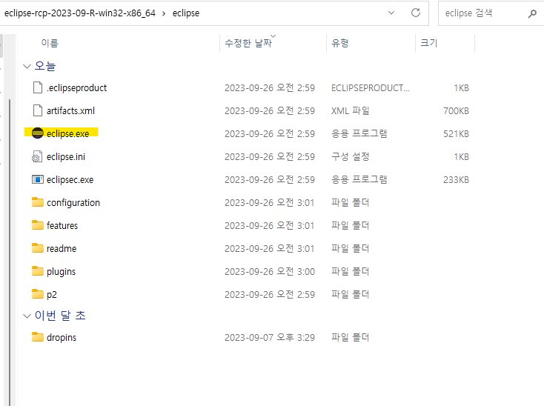Image resolution: width=544 pixels, height=406 pixels.
Task: Select the eclipse.ini file name
Action: (x=66, y=157)
